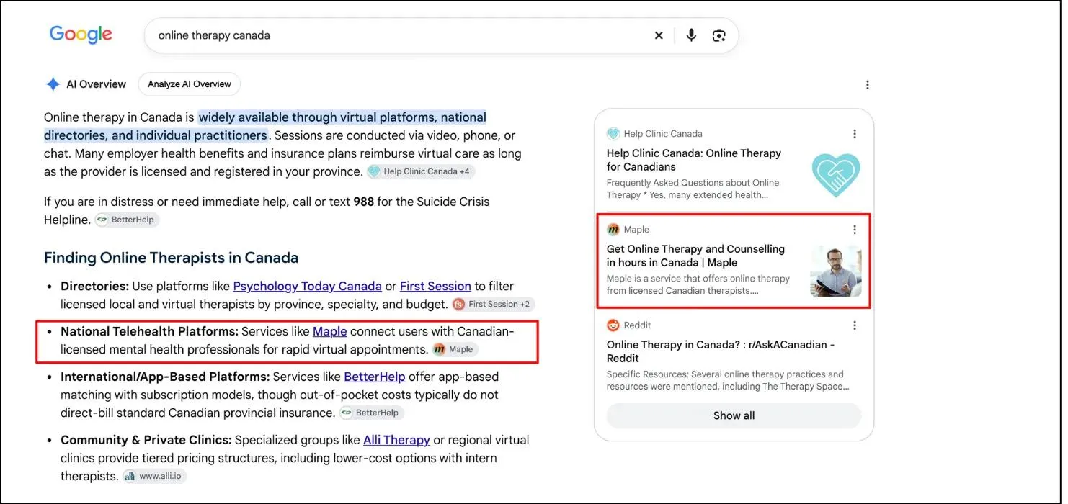The height and width of the screenshot is (504, 1068).
Task: Click highlighted text 'widely available through virtual platforms'
Action: click(318, 117)
